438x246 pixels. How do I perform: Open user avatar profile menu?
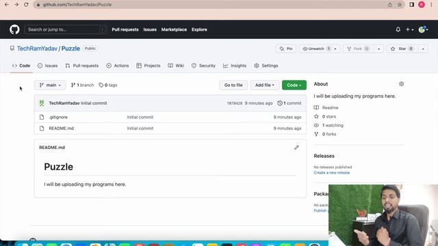click(x=423, y=29)
